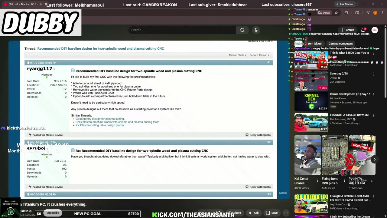Open 'XY Plasma cutting table design plans?' link

[100, 125]
